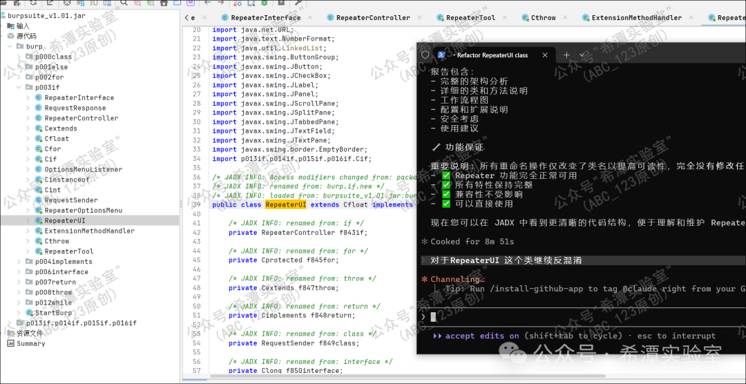Close the Cthrow editor tab
This screenshot has width=746, height=384.
tap(566, 17)
